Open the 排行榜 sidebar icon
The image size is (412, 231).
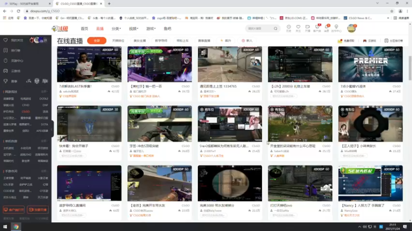6,50
